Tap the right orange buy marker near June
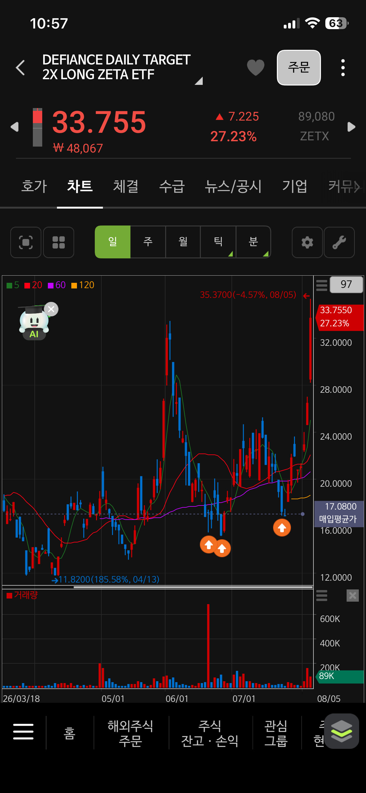This screenshot has height=793, width=366. point(222,548)
